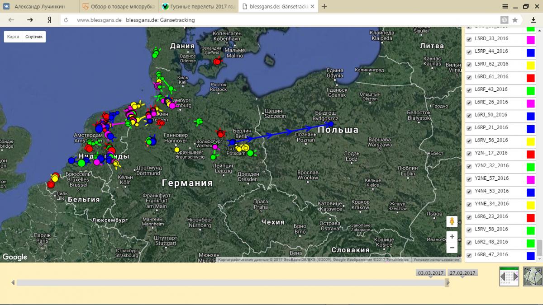Switch to the 'Гусиные перелеты 2017' tab
The height and width of the screenshot is (305, 543).
197,6
